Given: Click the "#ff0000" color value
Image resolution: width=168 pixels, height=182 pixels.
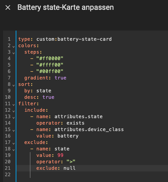Looking at the screenshot, I should point(50,58).
